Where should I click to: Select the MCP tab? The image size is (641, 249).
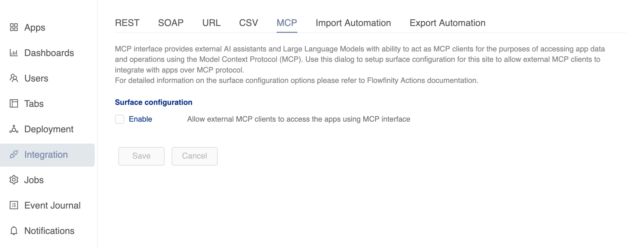[287, 23]
